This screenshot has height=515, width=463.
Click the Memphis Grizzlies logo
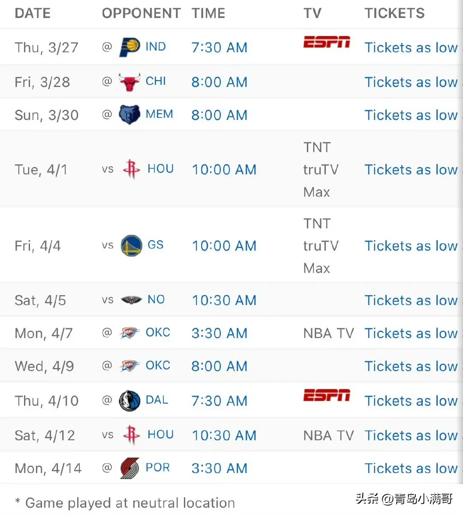tap(129, 115)
